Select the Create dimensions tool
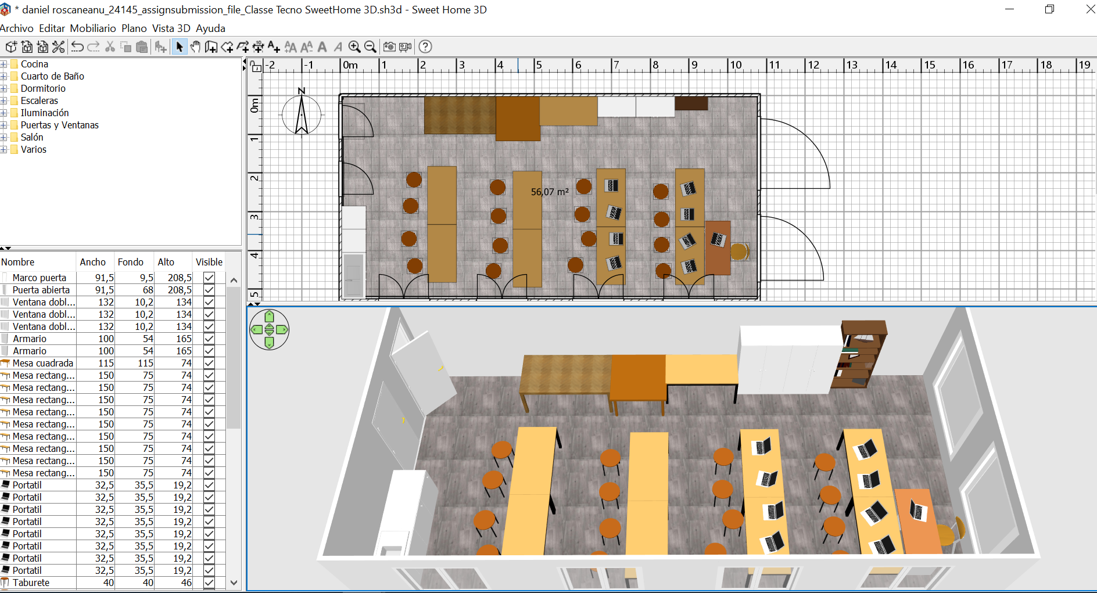 tap(258, 47)
